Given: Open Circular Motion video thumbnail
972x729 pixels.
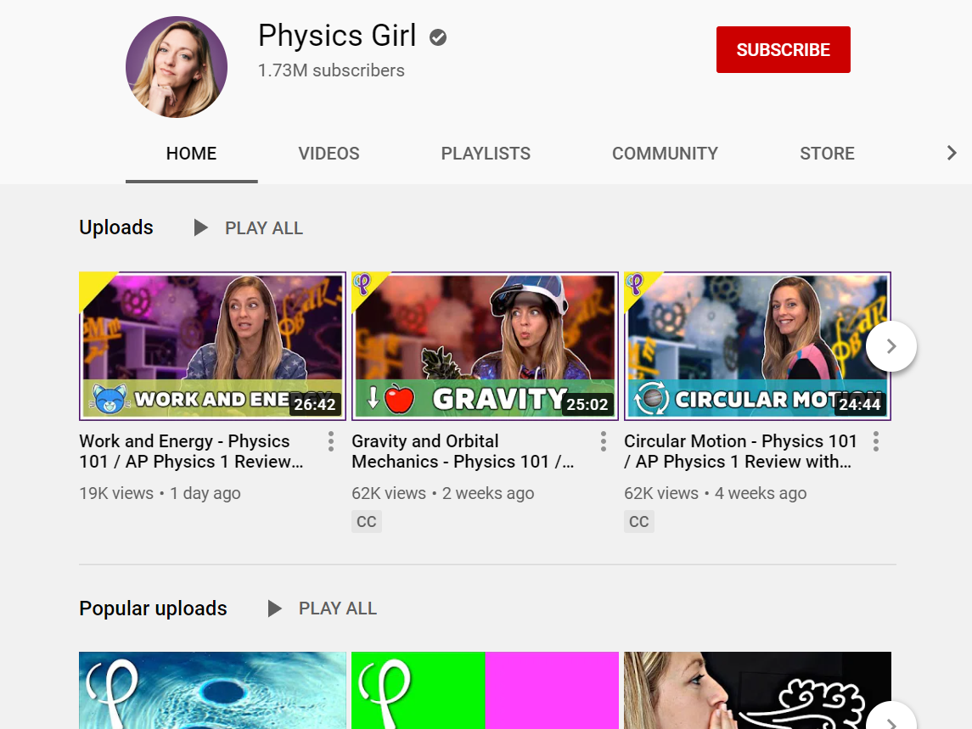Looking at the screenshot, I should tap(757, 346).
